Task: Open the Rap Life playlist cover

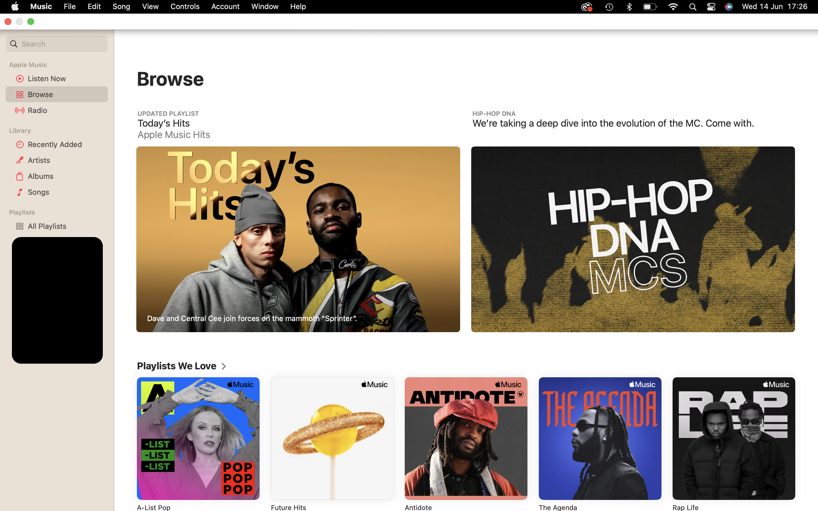Action: [734, 439]
